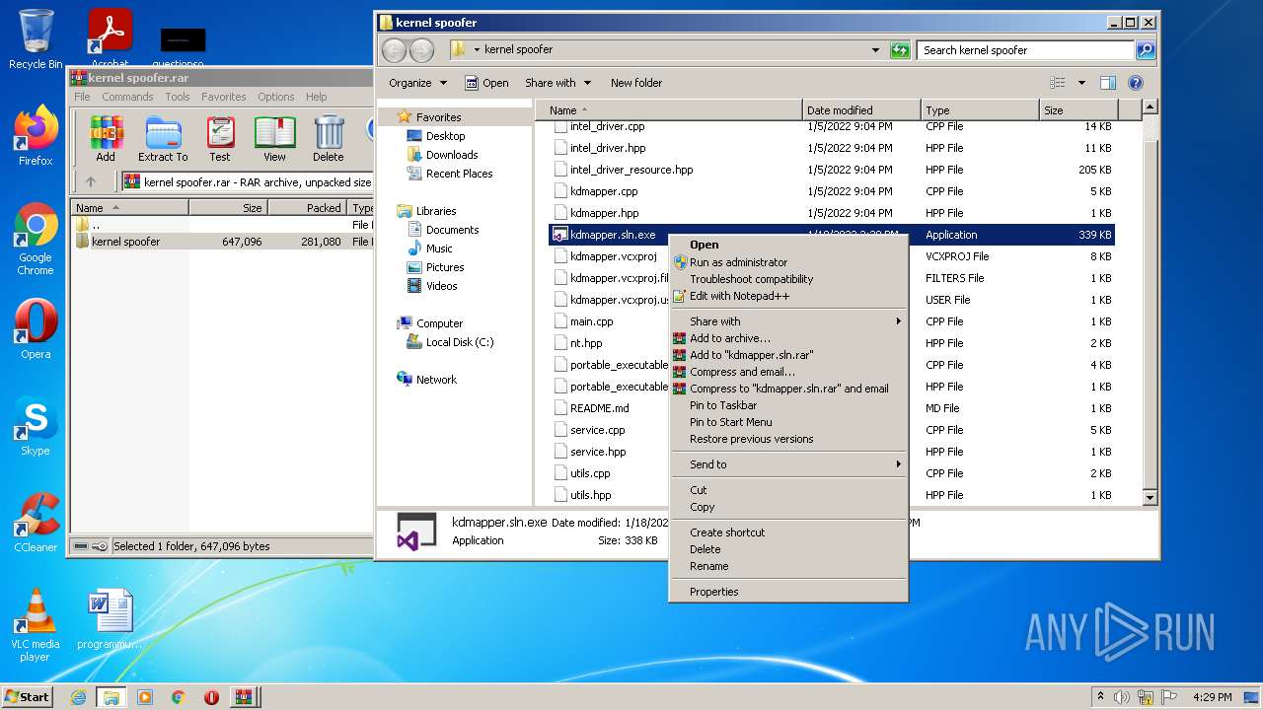Open the address path folder dropdown arrow

(478, 50)
